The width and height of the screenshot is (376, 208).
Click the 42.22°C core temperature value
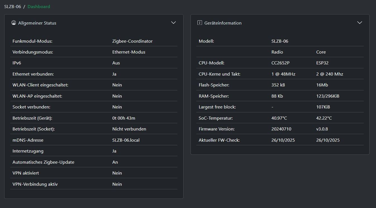(324, 118)
